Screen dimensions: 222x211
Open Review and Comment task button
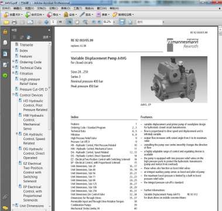pyautogui.click(x=123, y=15)
